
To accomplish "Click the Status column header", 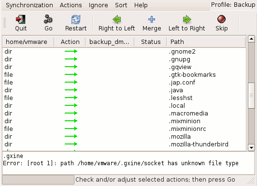I will pyautogui.click(x=150, y=42).
